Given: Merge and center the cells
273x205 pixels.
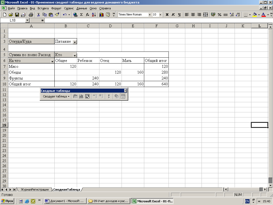Looking at the screenshot, I should pyautogui.click(x=206, y=15).
